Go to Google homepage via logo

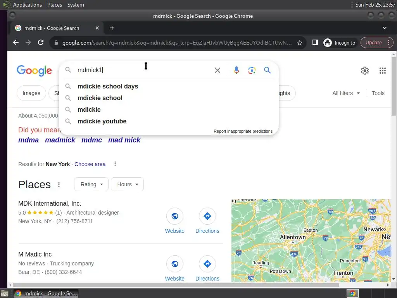pyautogui.click(x=35, y=71)
